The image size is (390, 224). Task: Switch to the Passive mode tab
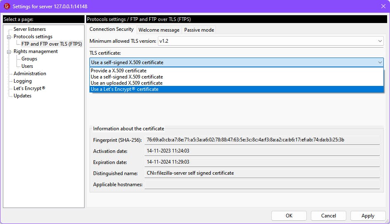[x=199, y=30]
